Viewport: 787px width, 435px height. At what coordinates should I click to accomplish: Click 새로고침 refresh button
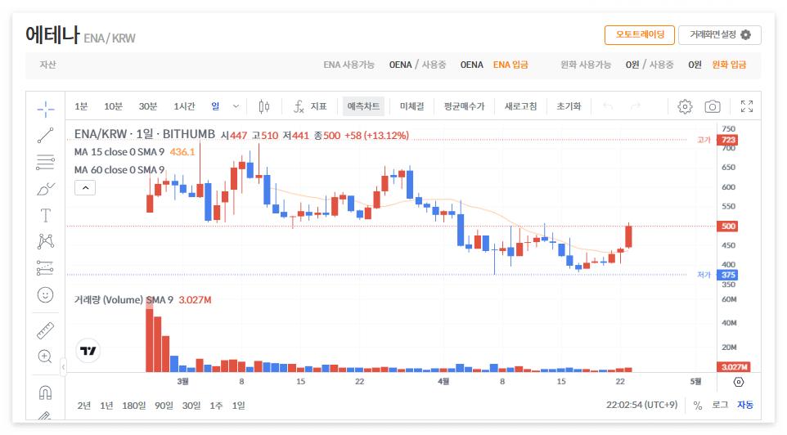(520, 106)
